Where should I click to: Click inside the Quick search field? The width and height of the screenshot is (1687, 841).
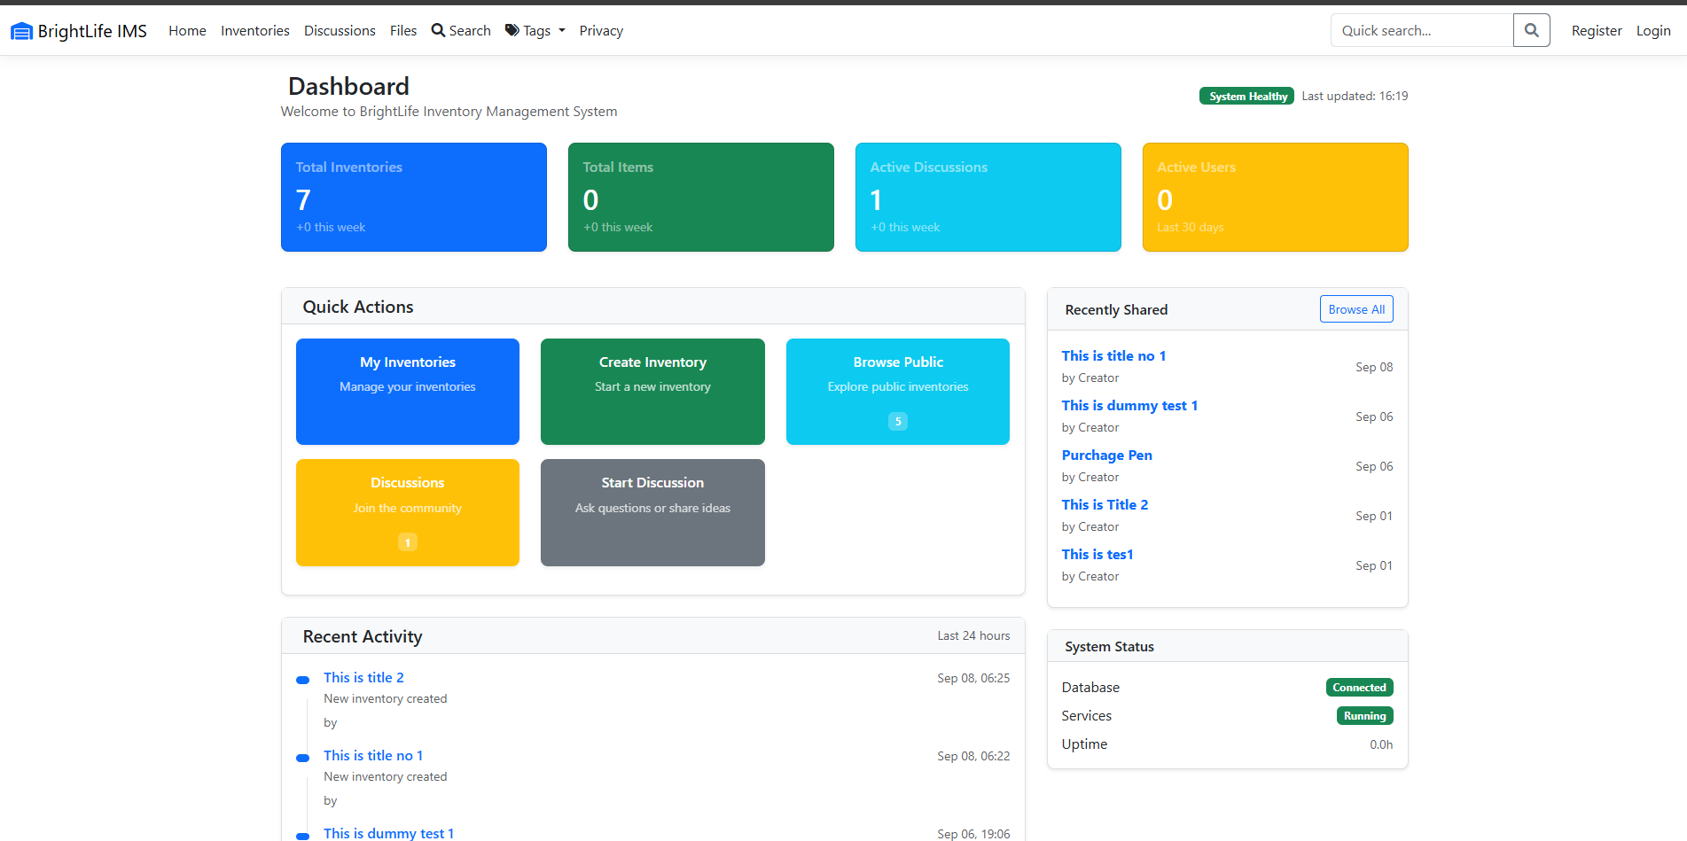1421,29
